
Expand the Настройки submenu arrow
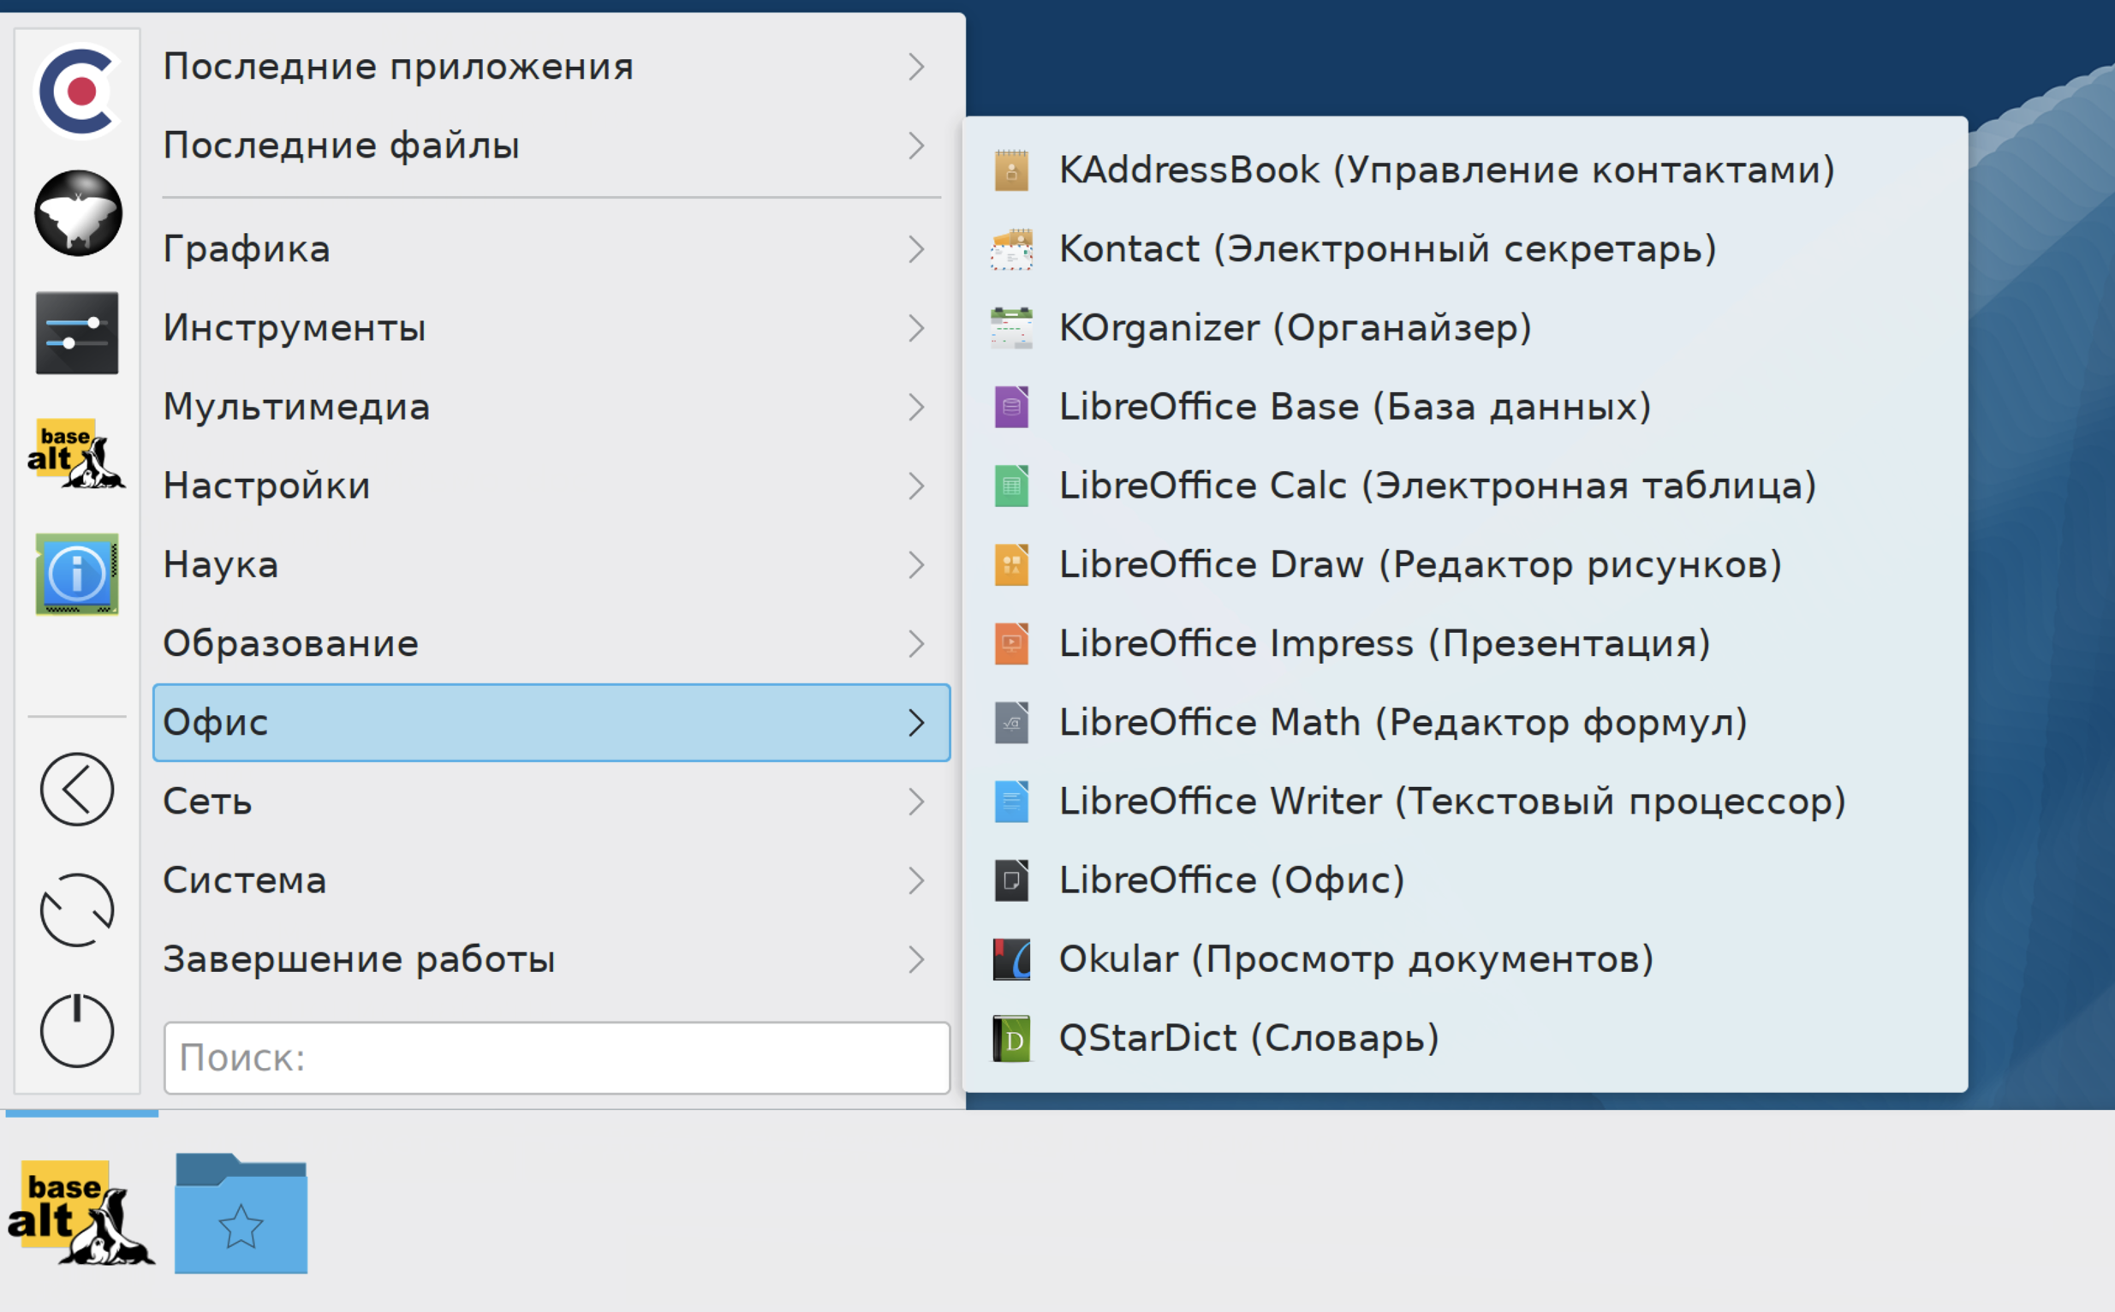(917, 486)
